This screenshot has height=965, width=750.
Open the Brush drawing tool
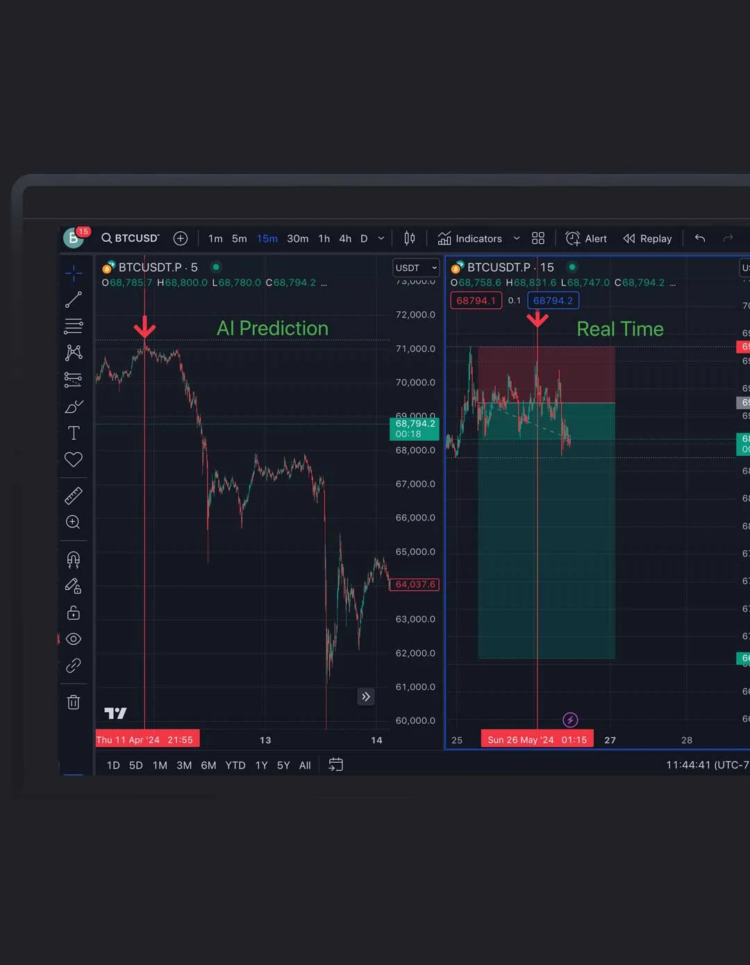[73, 406]
